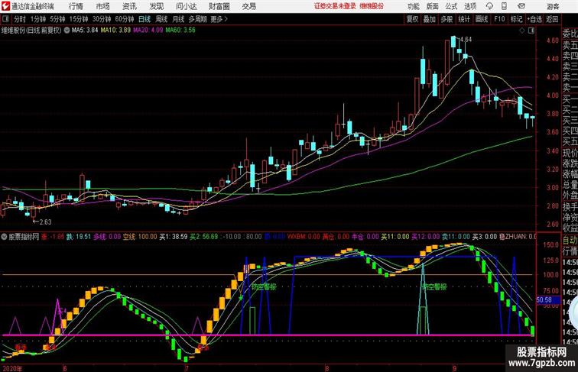Click the 返回 back button
This screenshot has width=578, height=372.
click(x=552, y=19)
